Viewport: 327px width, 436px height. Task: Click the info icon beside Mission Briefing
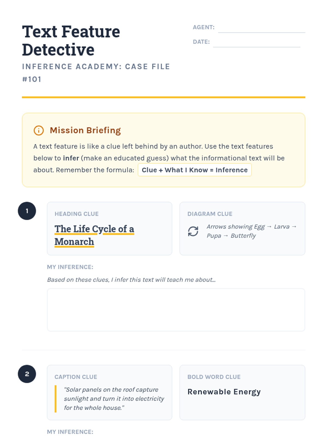click(x=38, y=131)
